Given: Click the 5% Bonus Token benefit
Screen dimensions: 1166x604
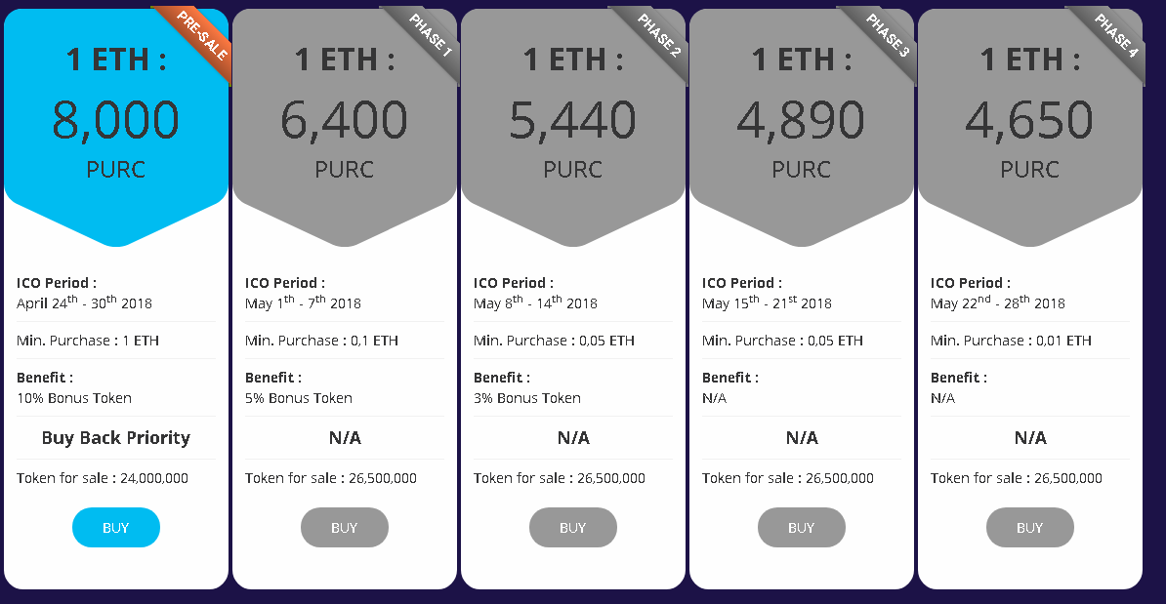Looking at the screenshot, I should [x=299, y=398].
